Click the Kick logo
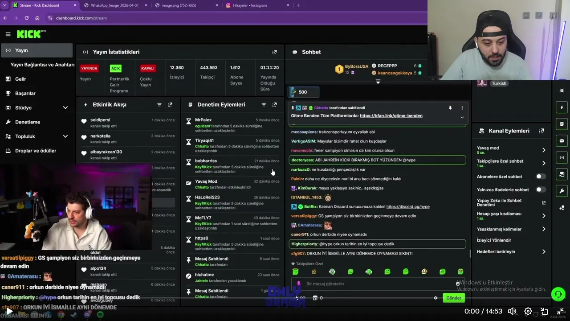The width and height of the screenshot is (570, 321). [x=31, y=34]
